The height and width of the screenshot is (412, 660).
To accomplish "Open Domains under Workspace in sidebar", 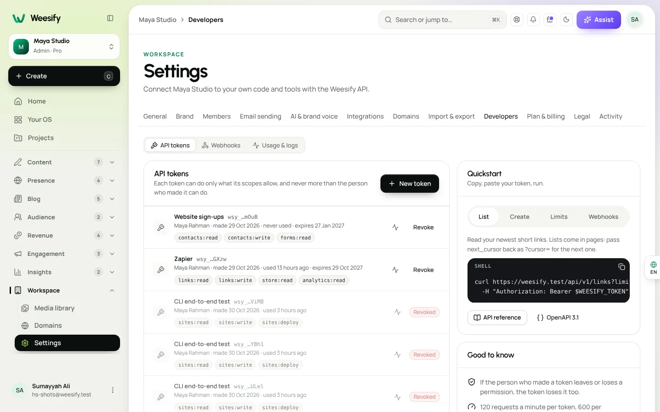I will tap(67, 325).
